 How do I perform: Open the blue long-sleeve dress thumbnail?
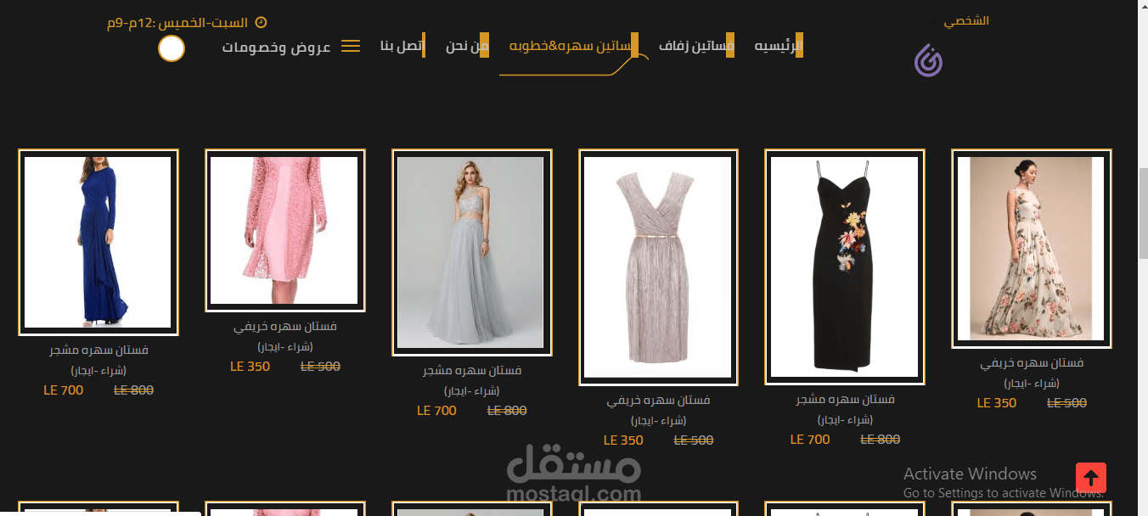98,243
